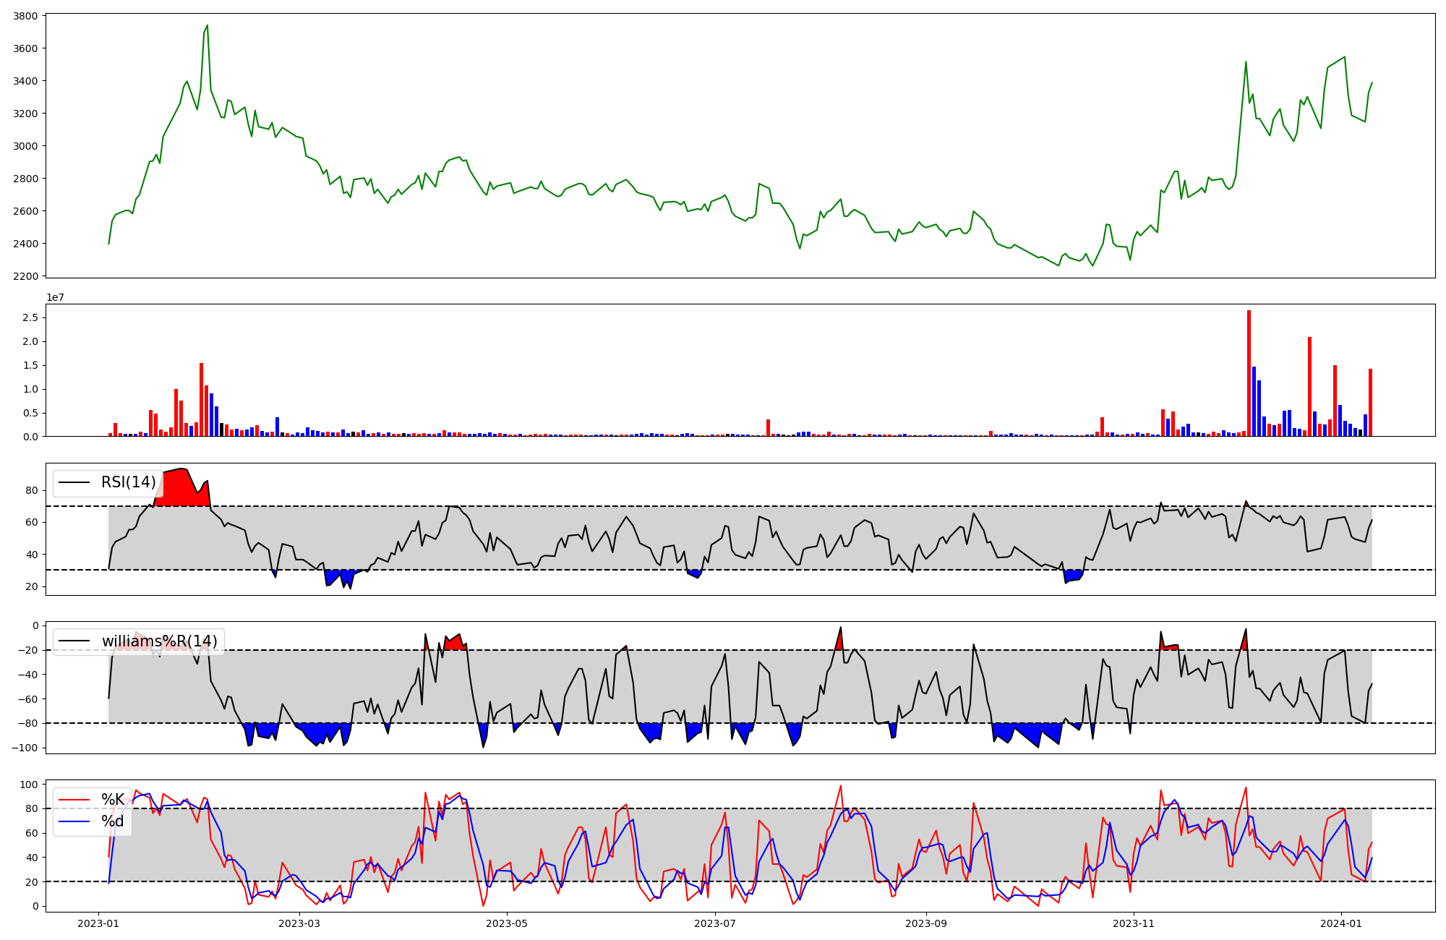Click the 1e7 volume scale notation

[55, 297]
